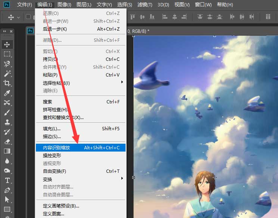Select the Eyedropper tool
Viewport: 278px width, 218px height.
(7, 93)
